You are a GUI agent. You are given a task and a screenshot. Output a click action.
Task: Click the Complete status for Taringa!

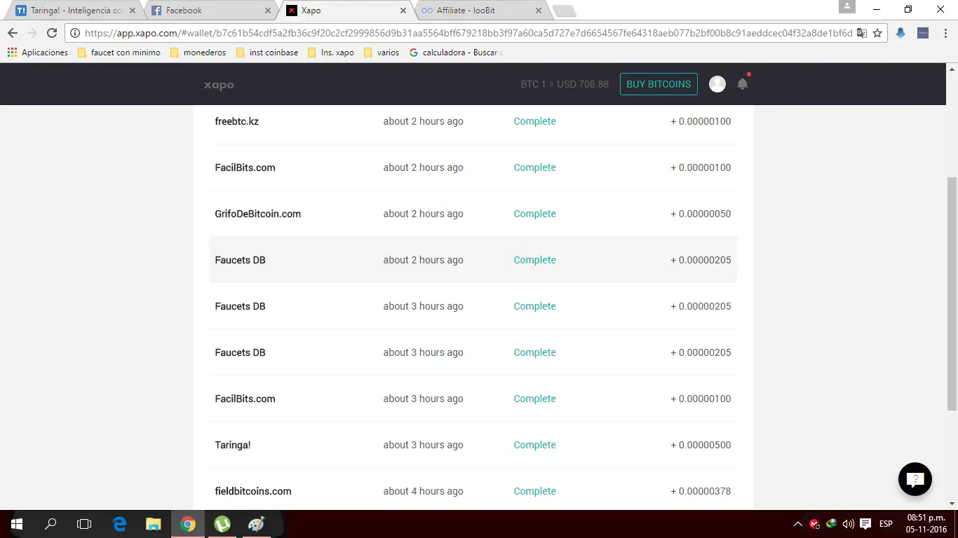tap(534, 445)
